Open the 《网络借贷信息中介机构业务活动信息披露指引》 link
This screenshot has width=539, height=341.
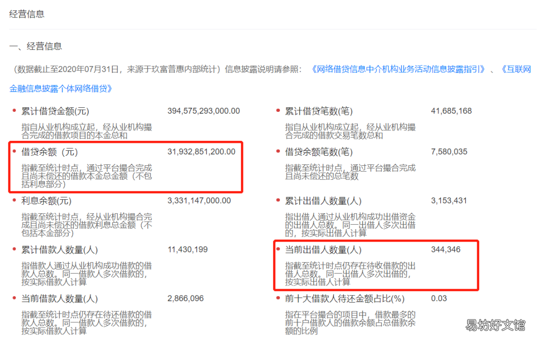[x=398, y=69]
